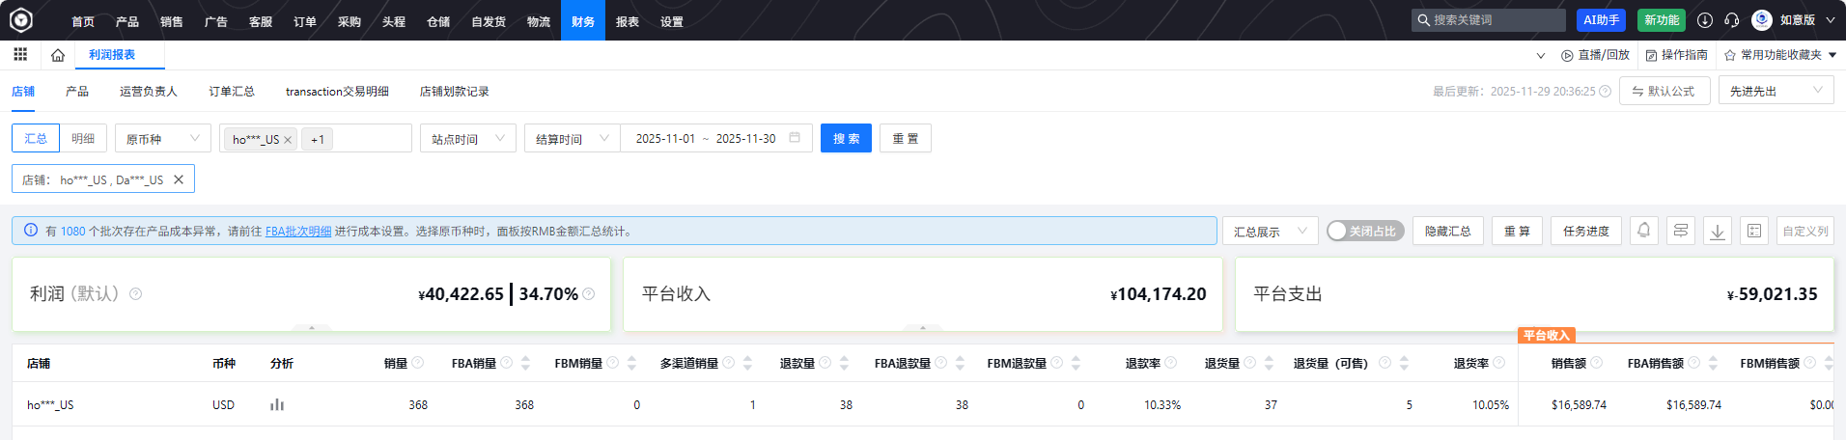Click the blue 搜索 button
This screenshot has width=1846, height=440.
pyautogui.click(x=846, y=138)
